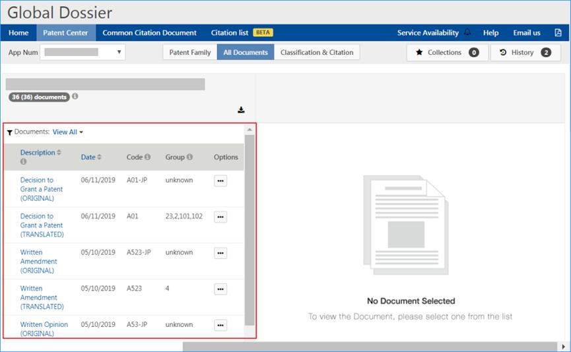Click the download documents icon
Image resolution: width=571 pixels, height=352 pixels.
(242, 110)
